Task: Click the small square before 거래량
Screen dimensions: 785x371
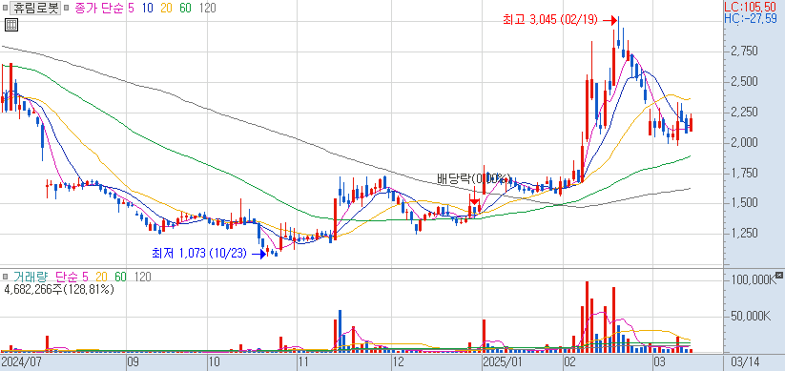Action: (x=6, y=277)
